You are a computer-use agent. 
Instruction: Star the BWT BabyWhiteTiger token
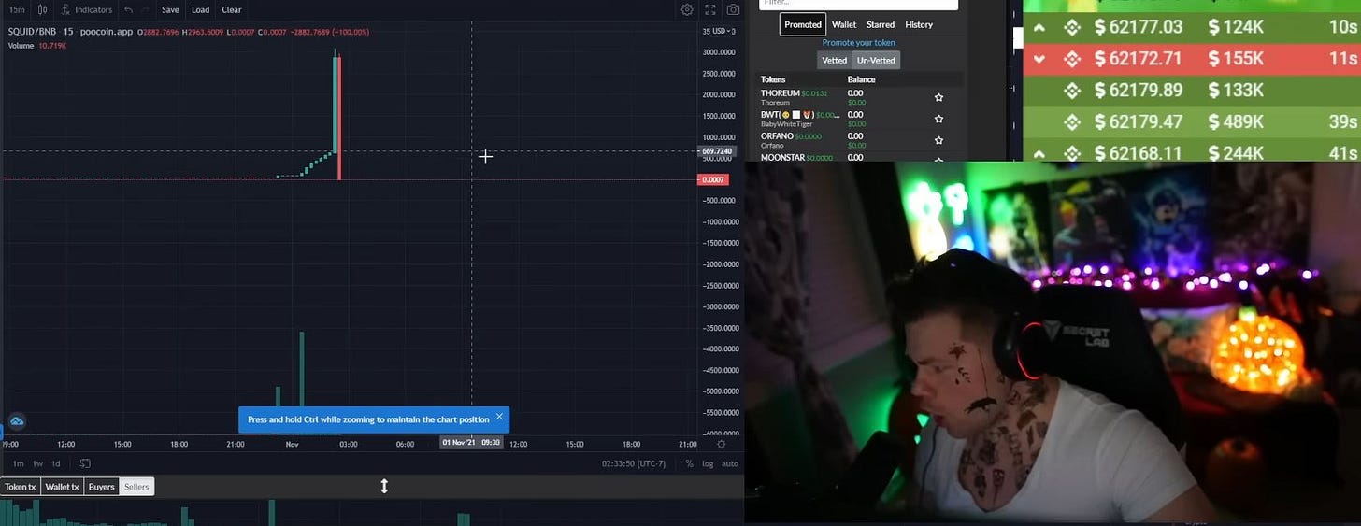pos(938,119)
